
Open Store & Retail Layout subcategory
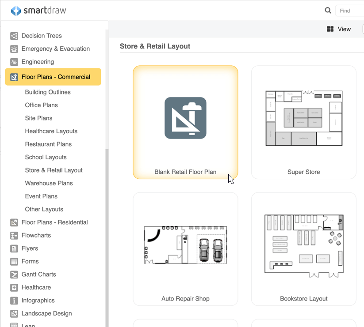click(54, 170)
